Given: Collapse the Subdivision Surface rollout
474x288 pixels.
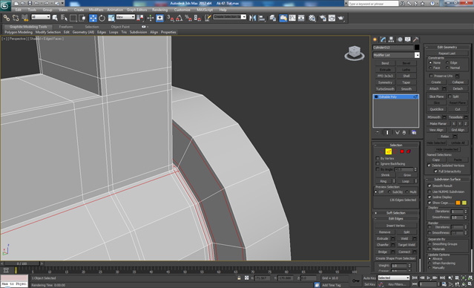Looking at the screenshot, I should coord(447,179).
